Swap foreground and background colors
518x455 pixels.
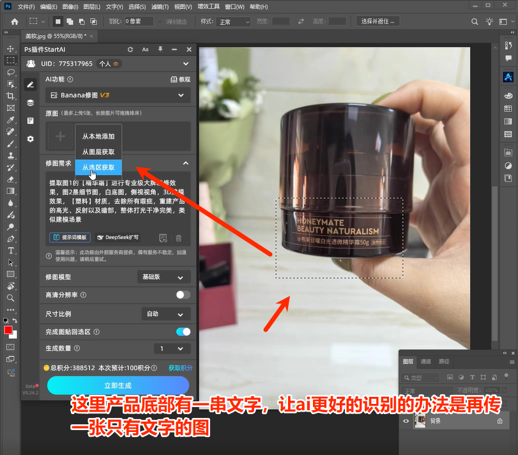15,321
